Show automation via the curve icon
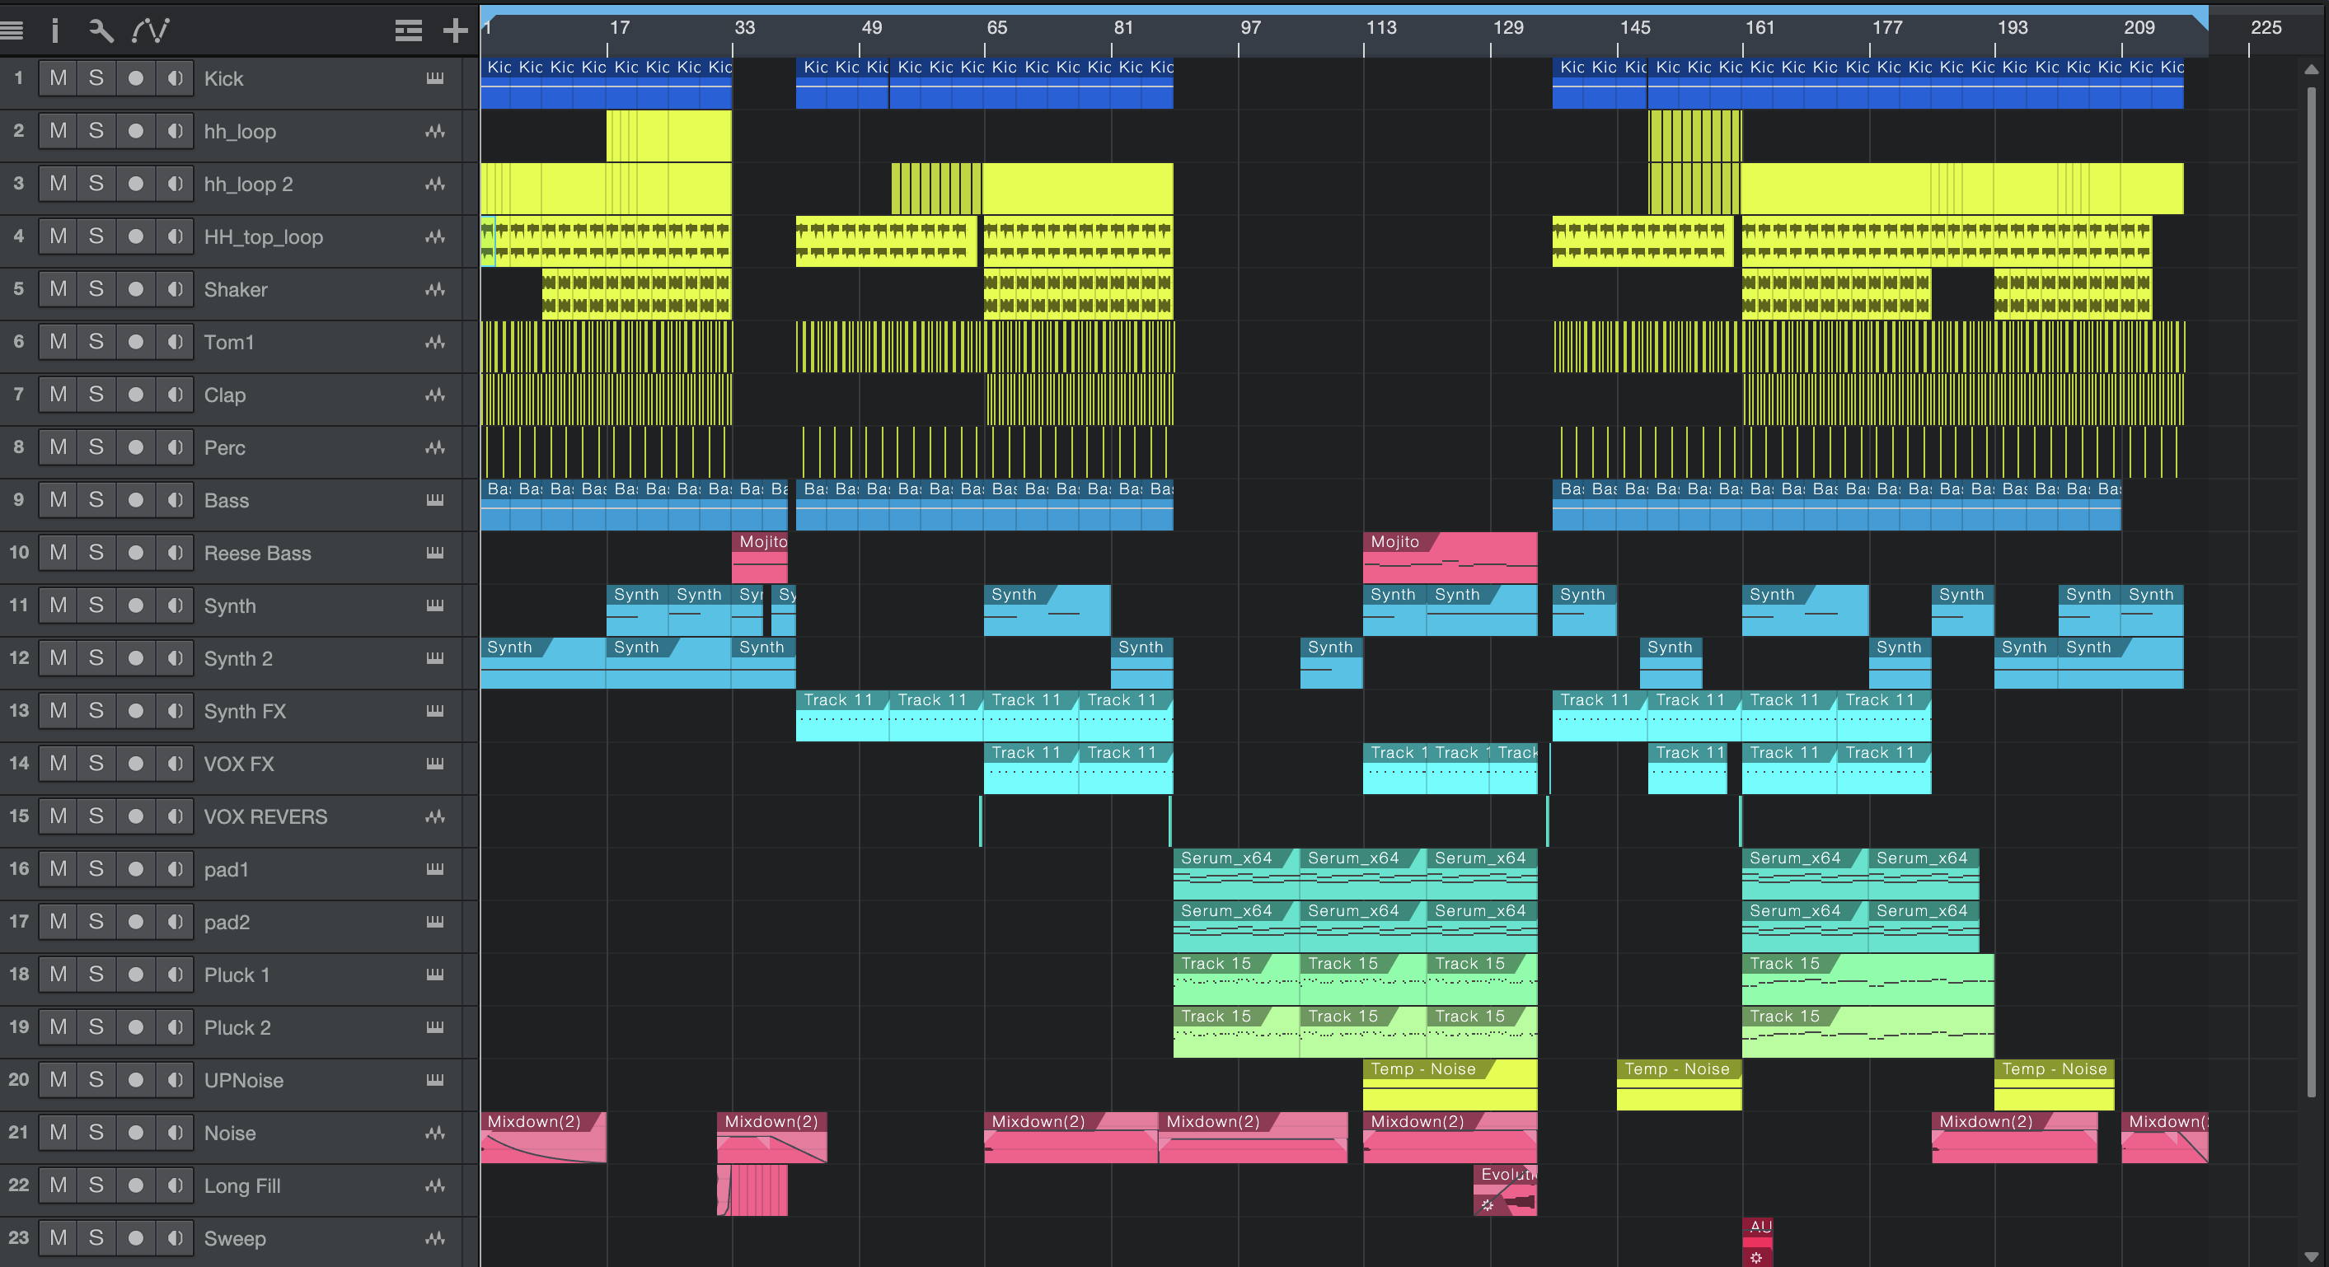This screenshot has width=2329, height=1267. pyautogui.click(x=150, y=30)
